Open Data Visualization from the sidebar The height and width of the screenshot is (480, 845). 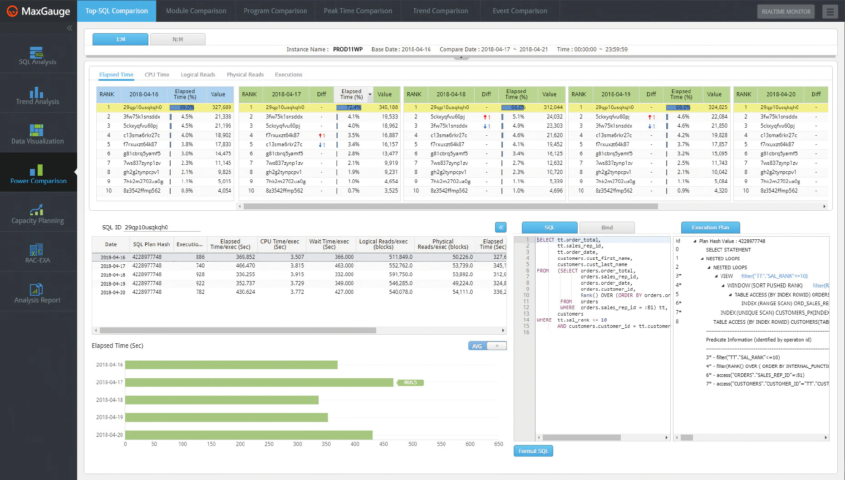(x=39, y=133)
